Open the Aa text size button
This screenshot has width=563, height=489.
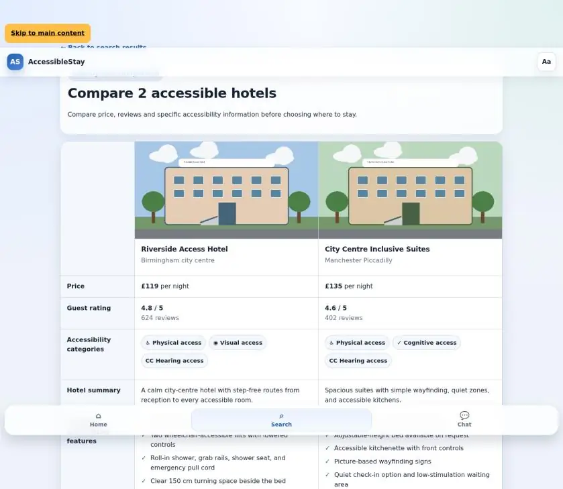546,62
